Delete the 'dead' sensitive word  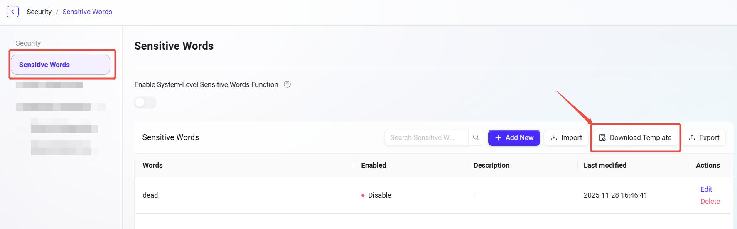(710, 201)
